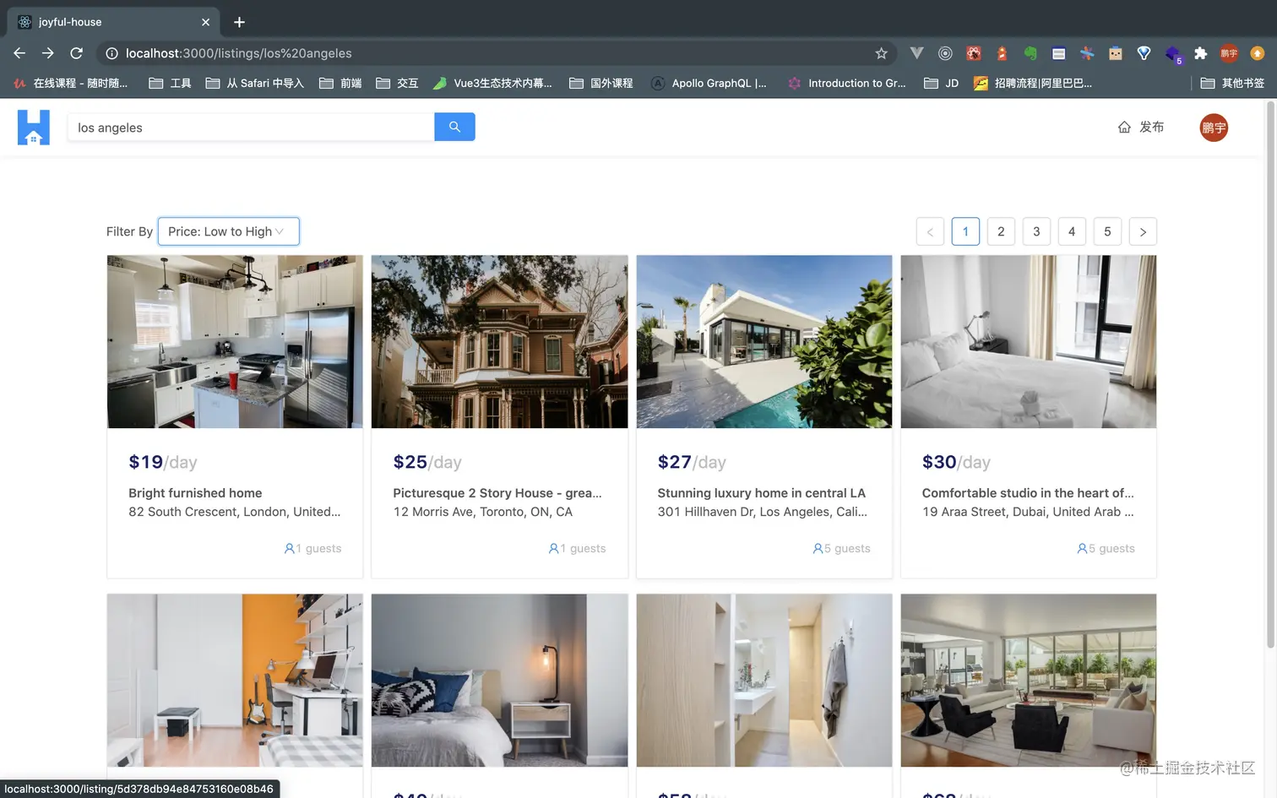Click the previous page arrow in pagination
1277x798 pixels.
(930, 231)
